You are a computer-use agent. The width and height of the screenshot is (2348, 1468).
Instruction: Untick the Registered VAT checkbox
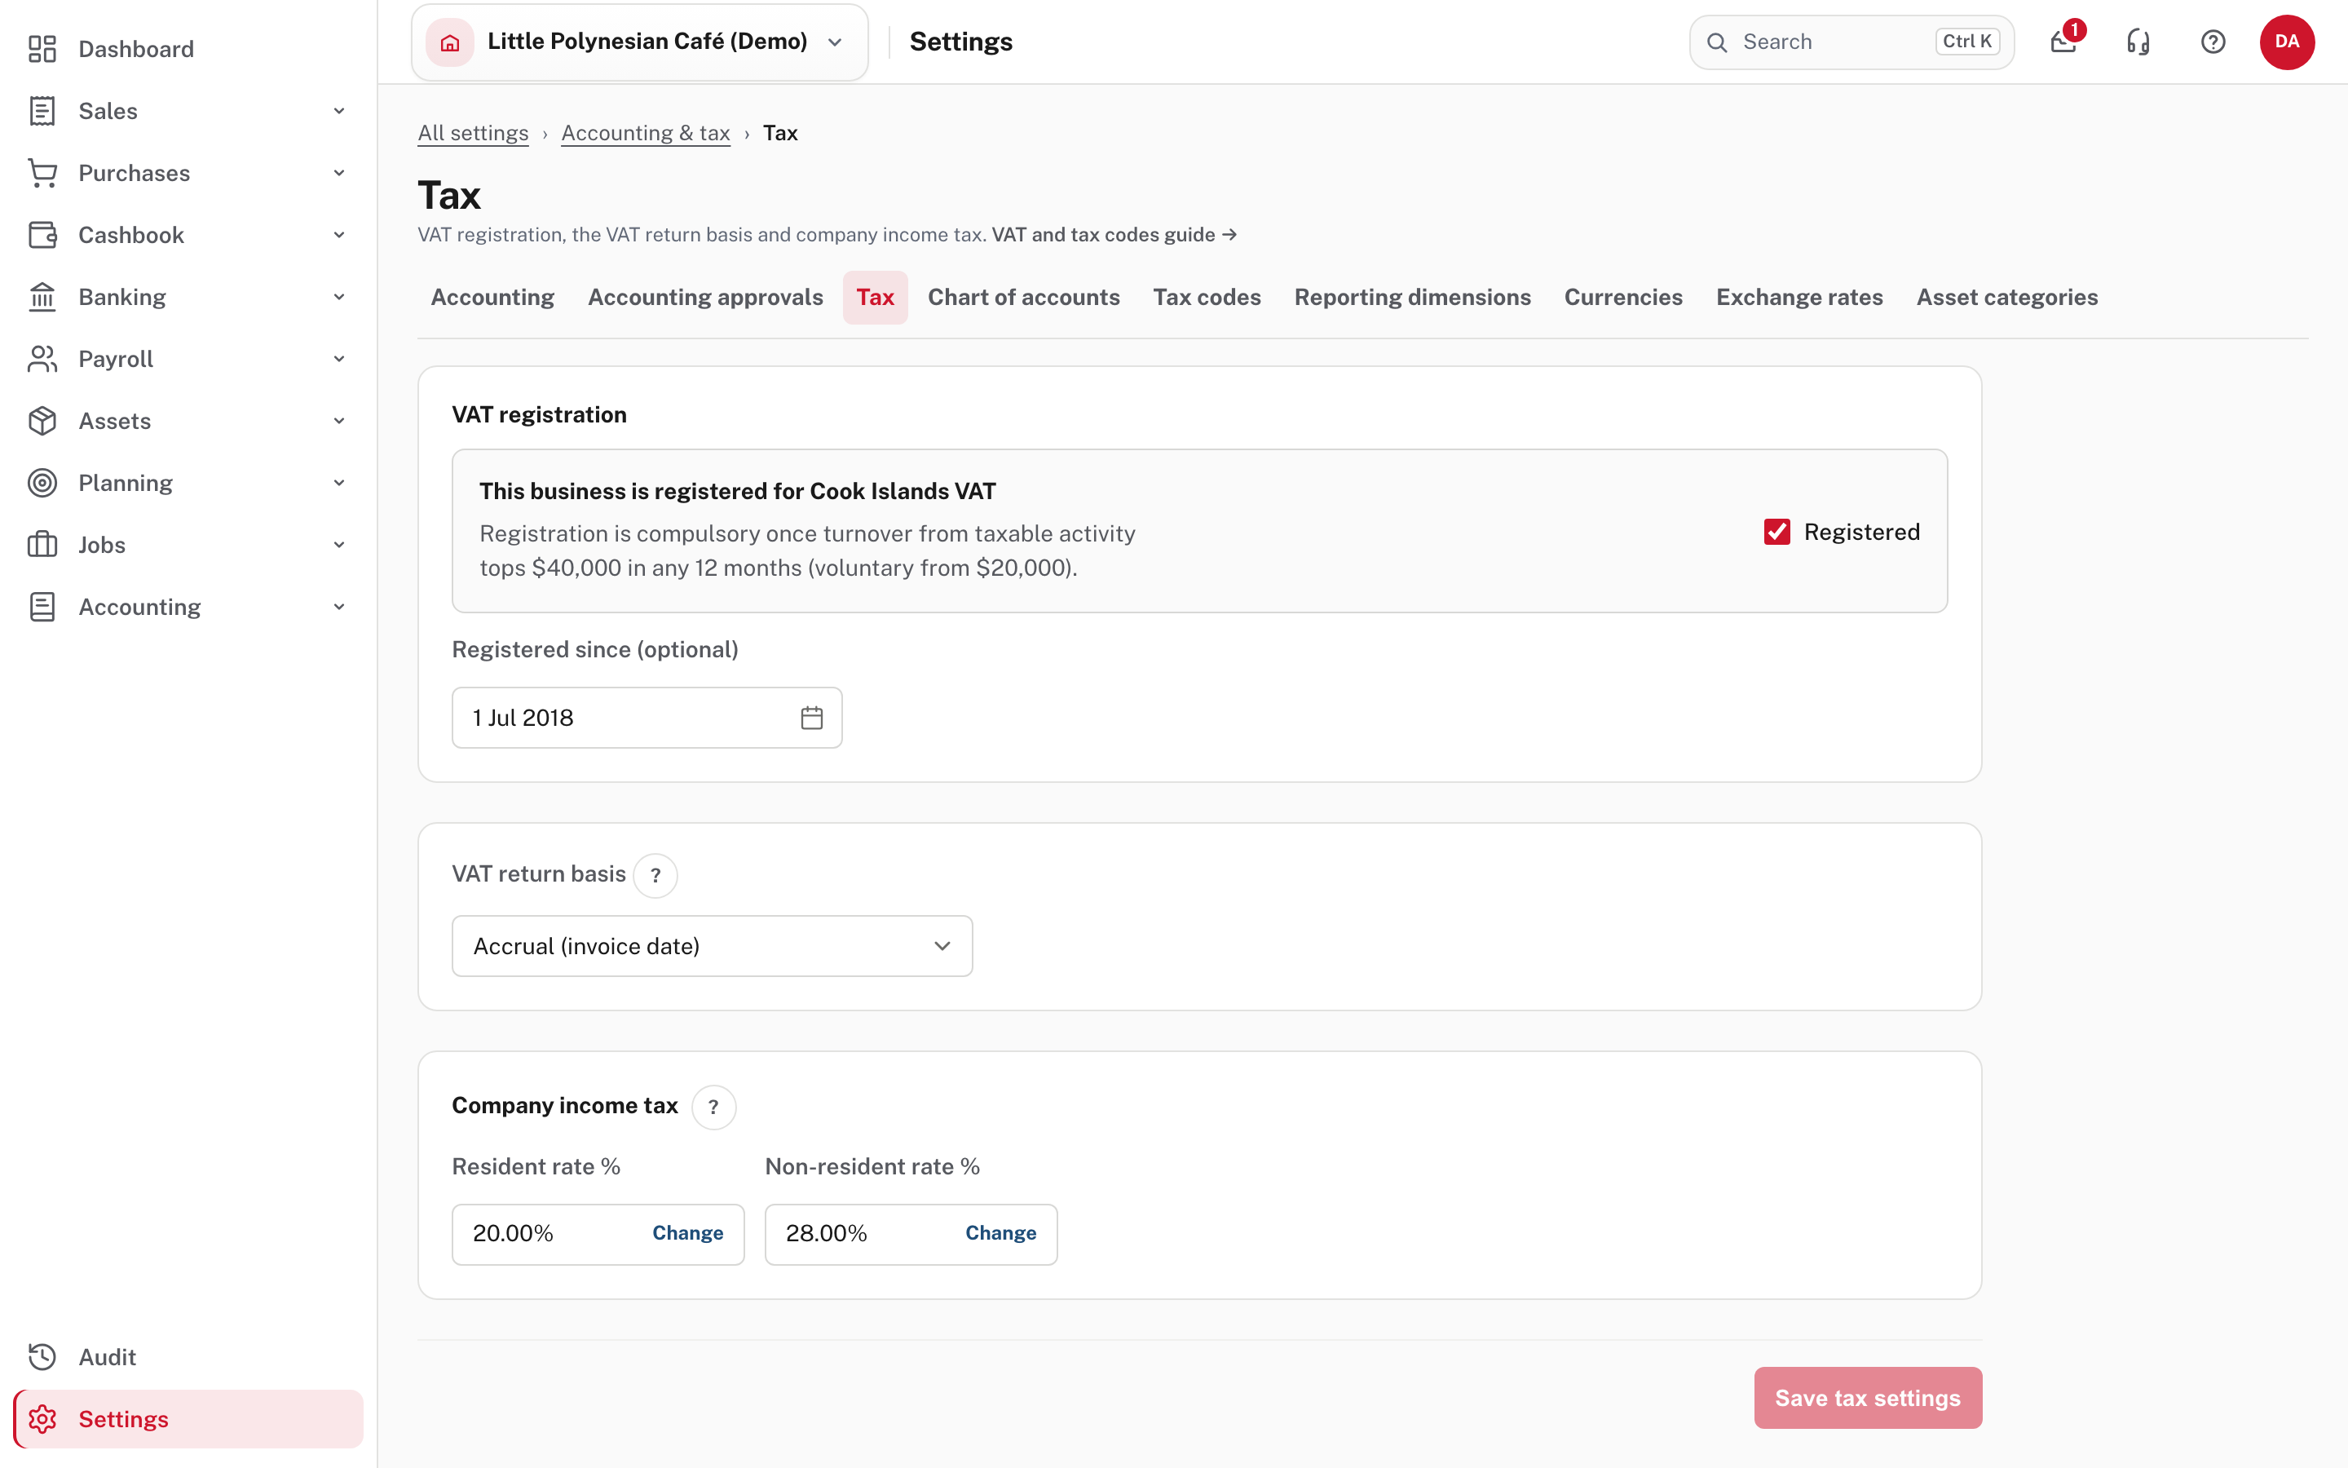[1776, 532]
